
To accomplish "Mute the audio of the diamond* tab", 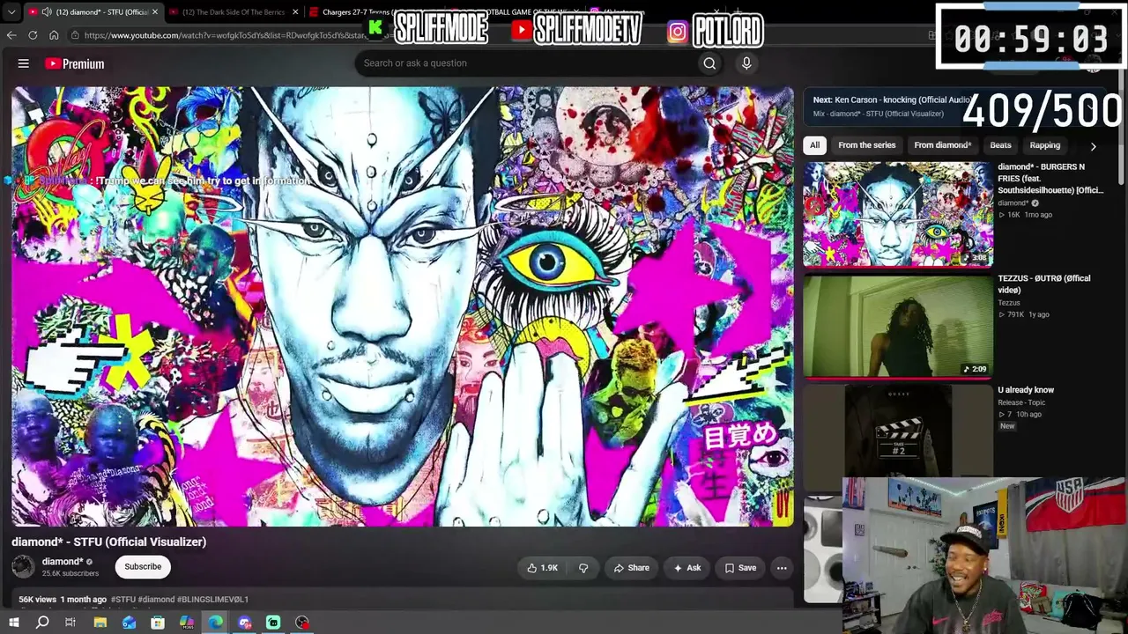I will (47, 12).
